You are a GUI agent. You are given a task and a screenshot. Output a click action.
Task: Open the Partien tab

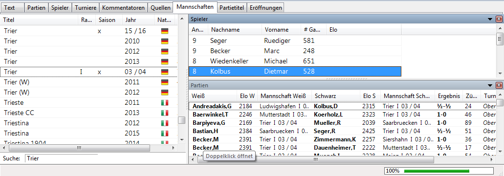(x=36, y=7)
